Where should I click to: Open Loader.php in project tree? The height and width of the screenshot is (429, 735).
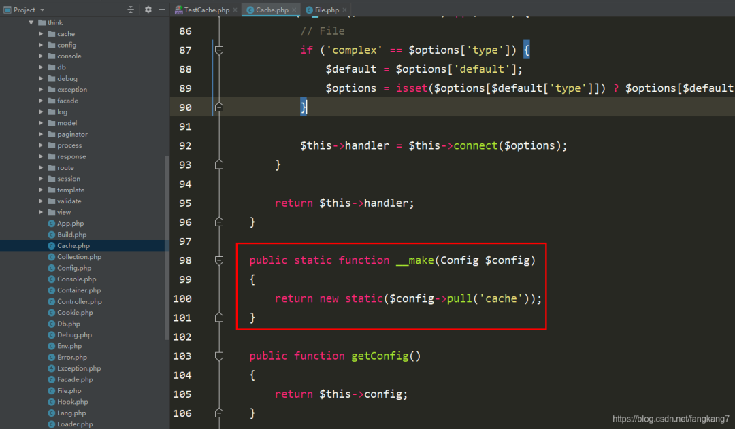pos(75,424)
